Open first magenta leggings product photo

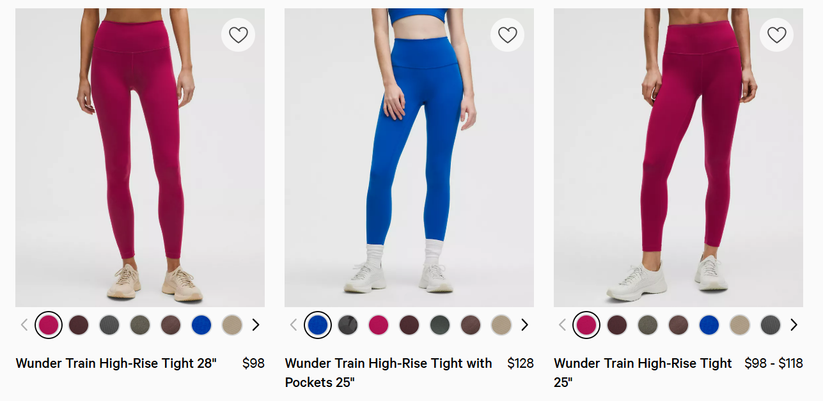click(x=140, y=158)
